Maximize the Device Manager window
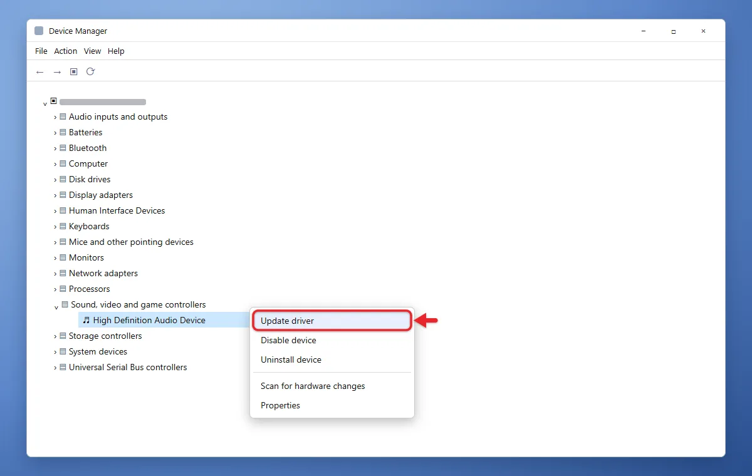Screen dimensions: 752x476 pos(674,31)
